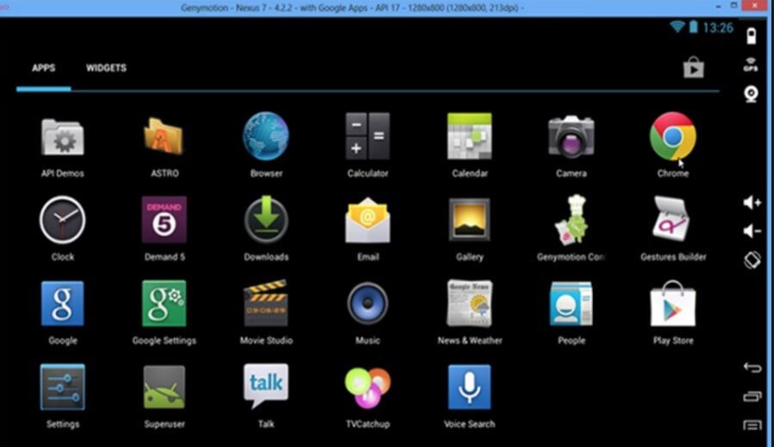Open the Gestures Builder app
The image size is (774, 447).
[672, 219]
